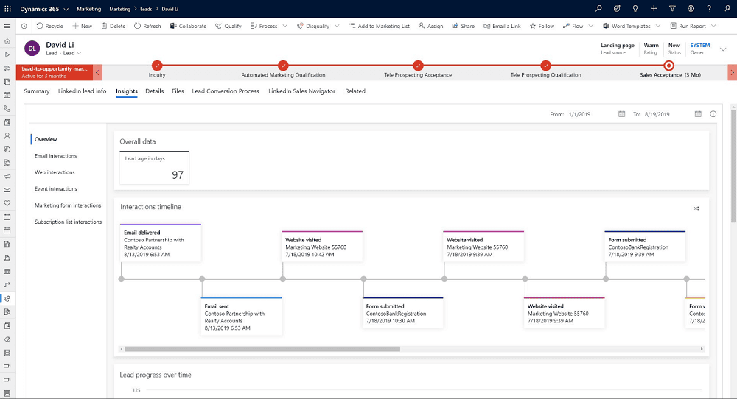
Task: Expand the Word Templates dropdown arrow
Action: click(658, 26)
